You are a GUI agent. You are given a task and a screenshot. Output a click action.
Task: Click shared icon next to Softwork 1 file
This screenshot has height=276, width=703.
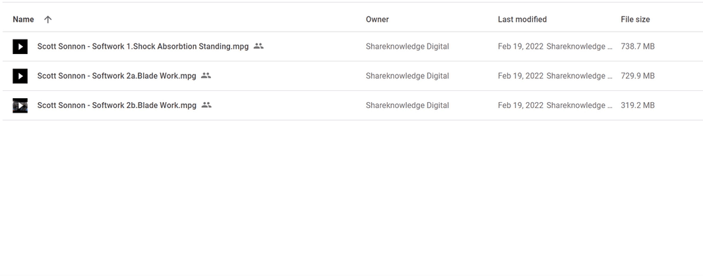(x=259, y=46)
